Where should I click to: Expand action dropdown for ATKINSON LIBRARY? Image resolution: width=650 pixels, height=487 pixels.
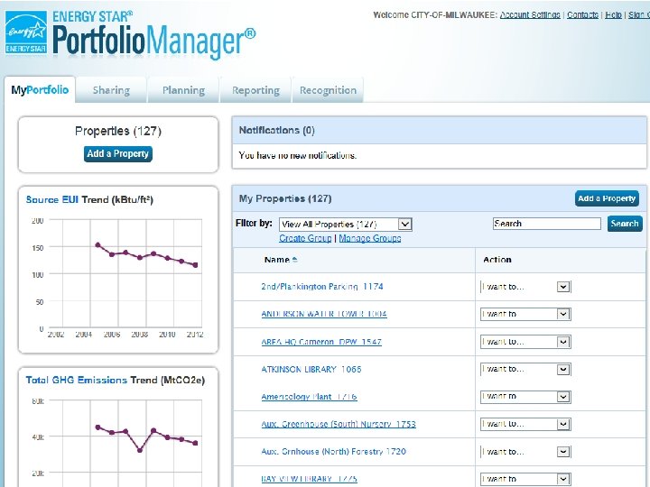(525, 369)
